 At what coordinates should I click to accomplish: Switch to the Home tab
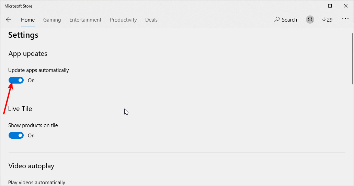pyautogui.click(x=28, y=20)
